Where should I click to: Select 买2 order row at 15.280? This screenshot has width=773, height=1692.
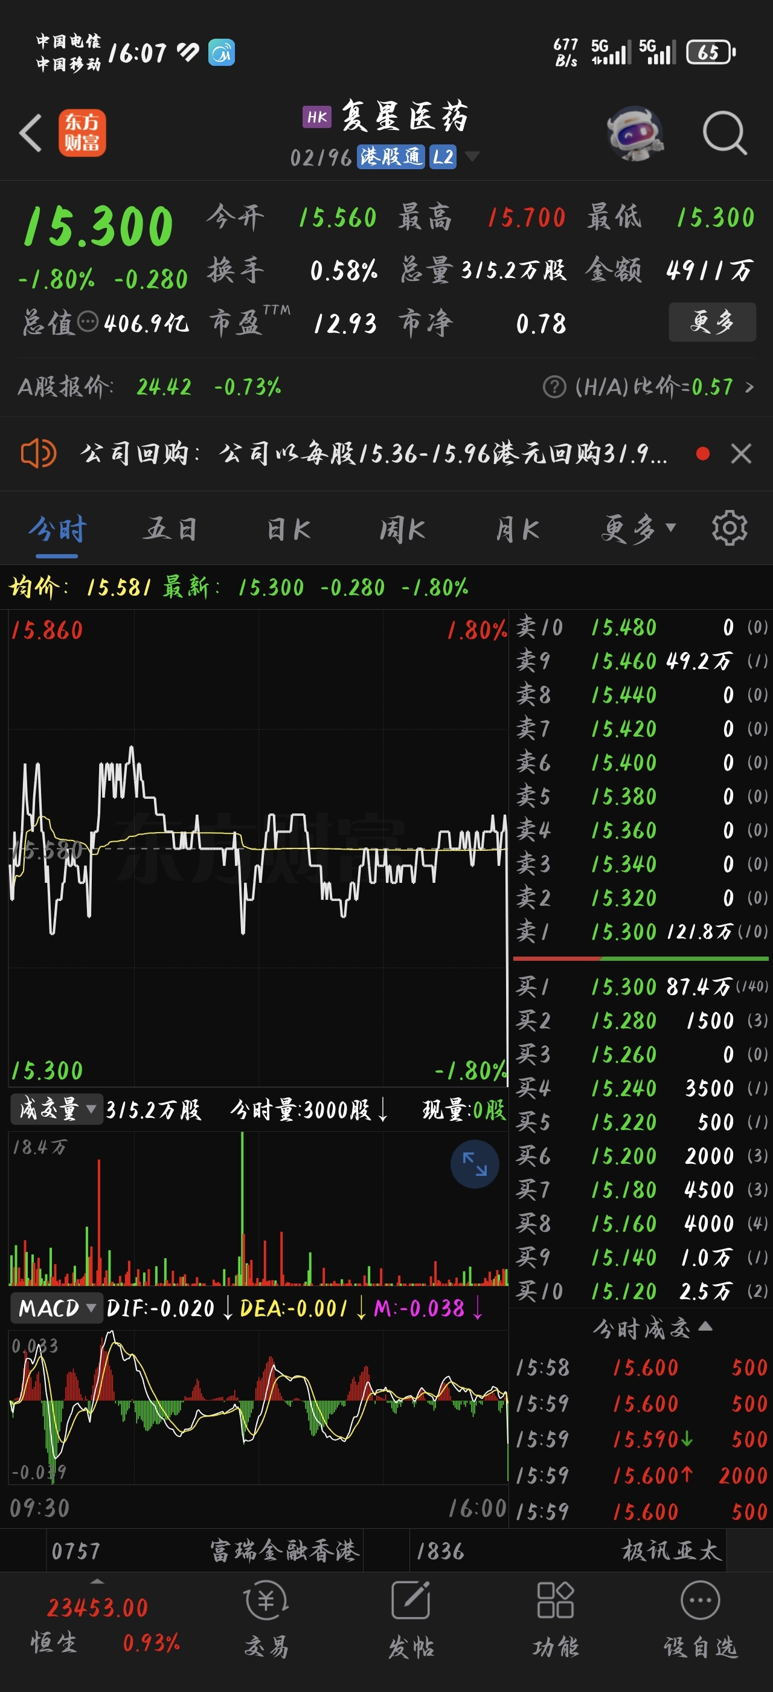click(641, 1021)
